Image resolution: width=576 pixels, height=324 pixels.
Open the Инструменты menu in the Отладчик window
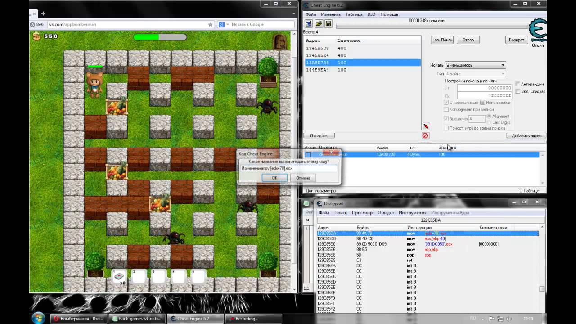click(412, 213)
